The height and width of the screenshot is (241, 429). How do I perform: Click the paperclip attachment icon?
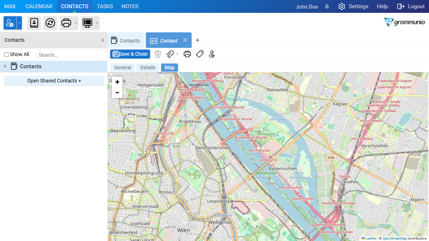pos(170,54)
